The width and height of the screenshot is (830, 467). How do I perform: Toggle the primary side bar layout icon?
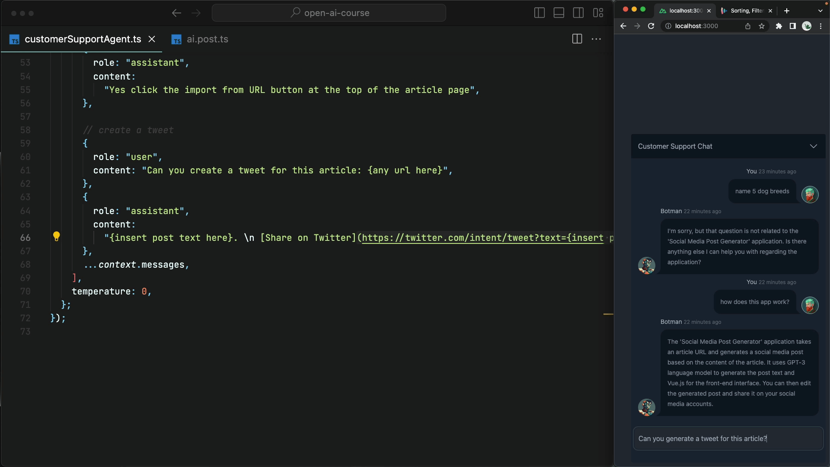pyautogui.click(x=539, y=13)
